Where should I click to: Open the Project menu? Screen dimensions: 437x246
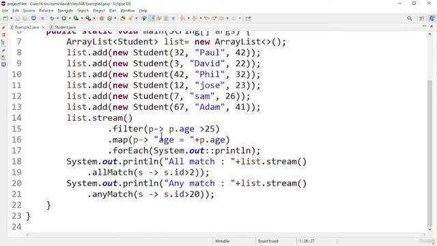pyautogui.click(x=98, y=10)
